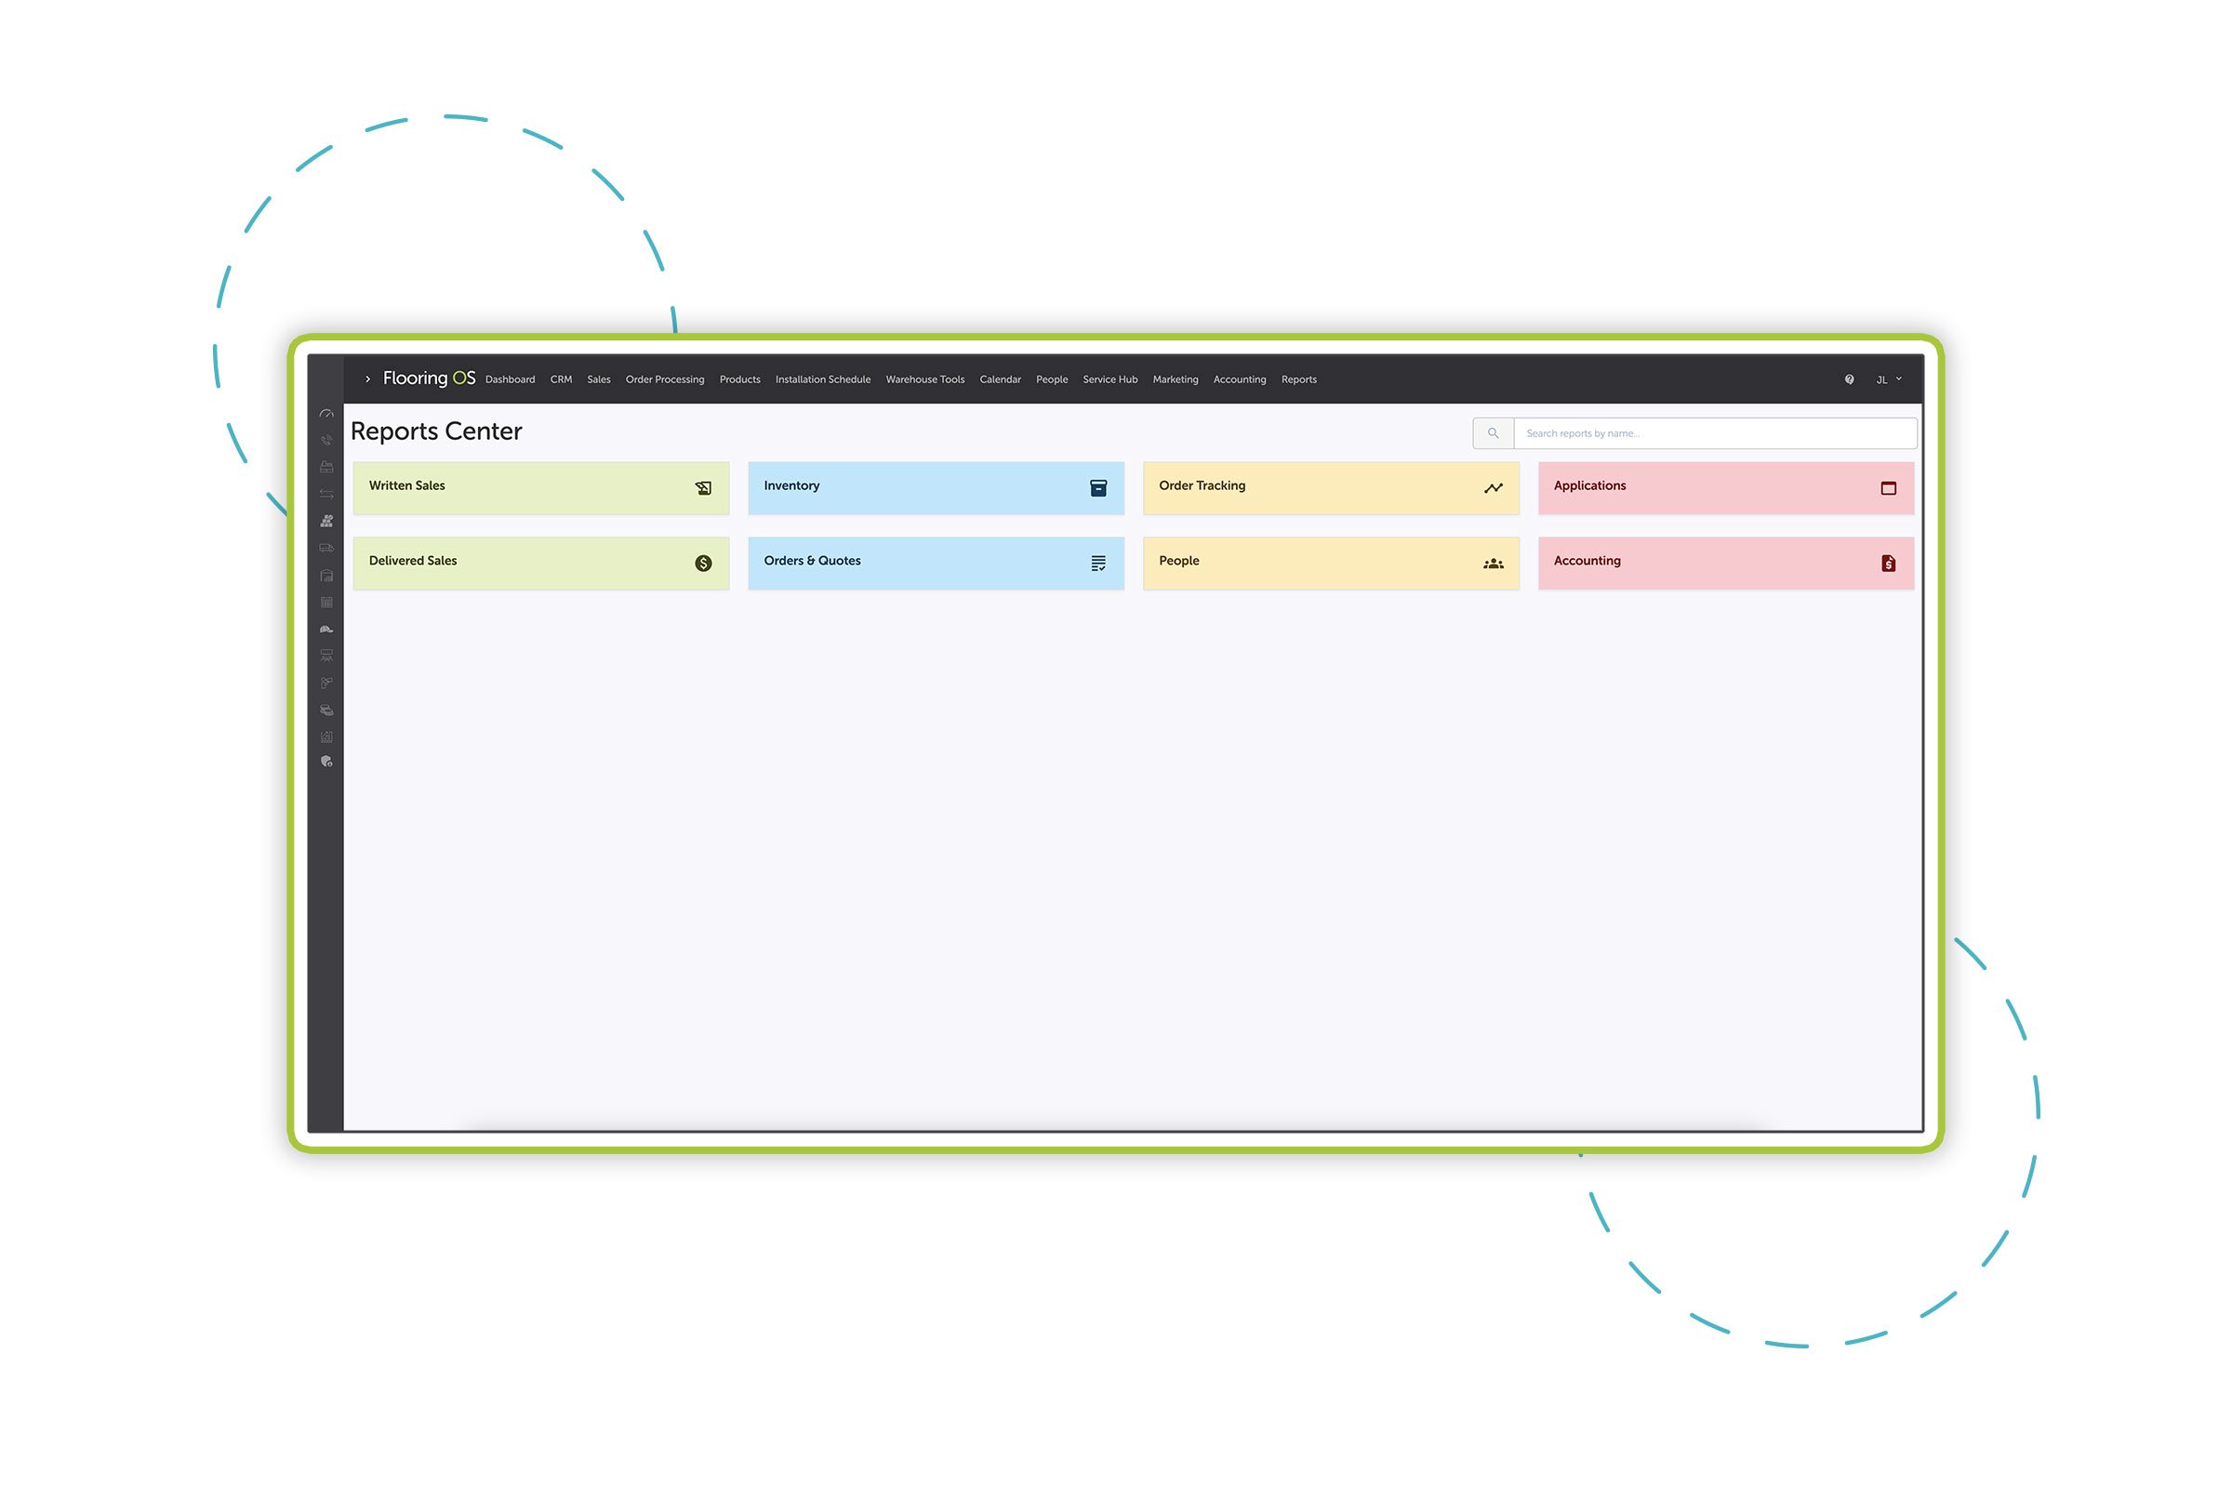Click the bar chart reports icon in sidebar

click(x=326, y=737)
